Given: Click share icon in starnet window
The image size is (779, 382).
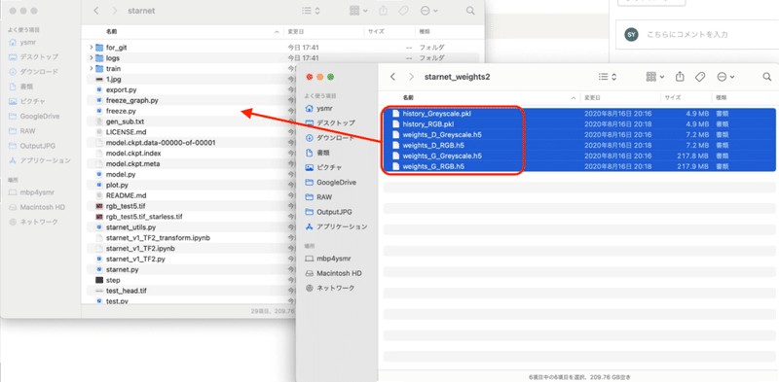Looking at the screenshot, I should coord(383,10).
